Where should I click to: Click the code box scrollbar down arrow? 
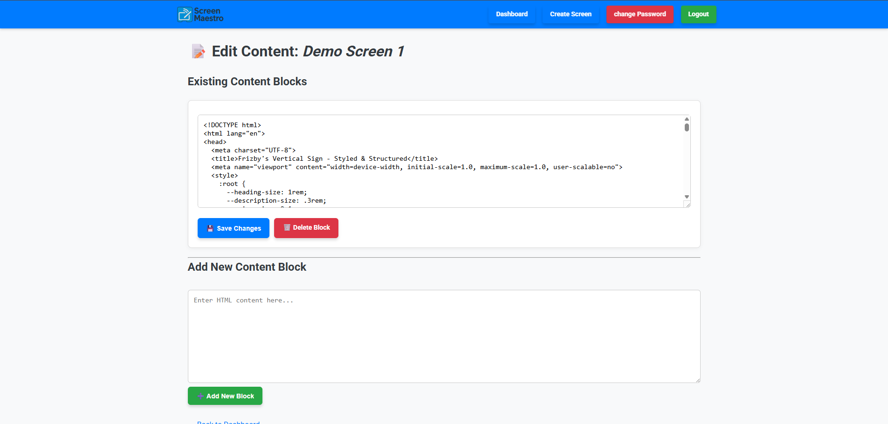(687, 197)
